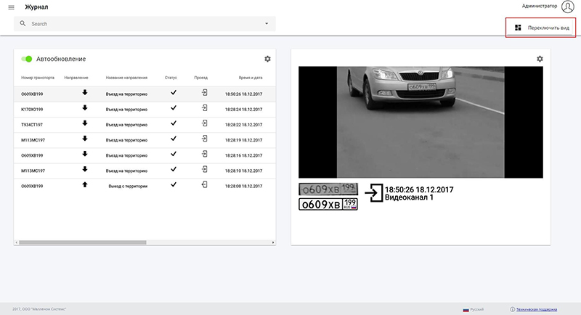This screenshot has height=315, width=581.
Task: Open settings gear in journal table panel
Action: click(267, 59)
